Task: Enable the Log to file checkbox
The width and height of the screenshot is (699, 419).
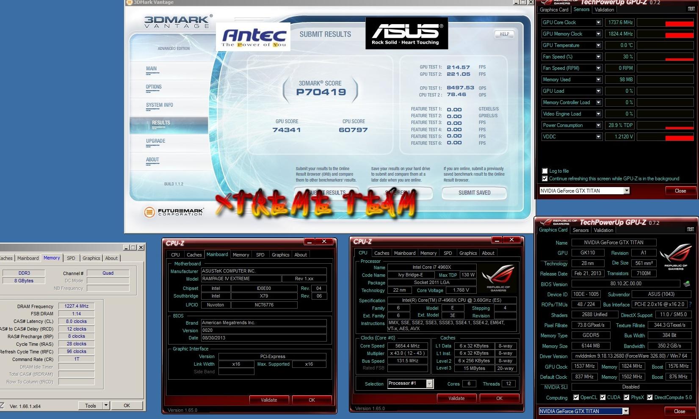Action: tap(545, 171)
